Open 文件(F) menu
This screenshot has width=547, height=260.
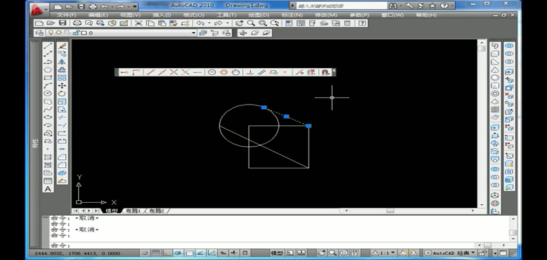coord(66,15)
